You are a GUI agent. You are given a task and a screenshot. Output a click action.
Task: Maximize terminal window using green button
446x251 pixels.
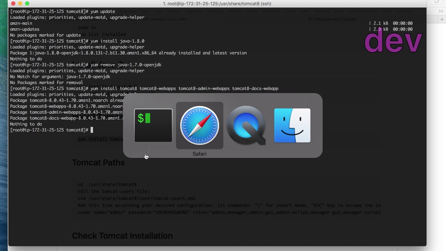click(27, 3)
